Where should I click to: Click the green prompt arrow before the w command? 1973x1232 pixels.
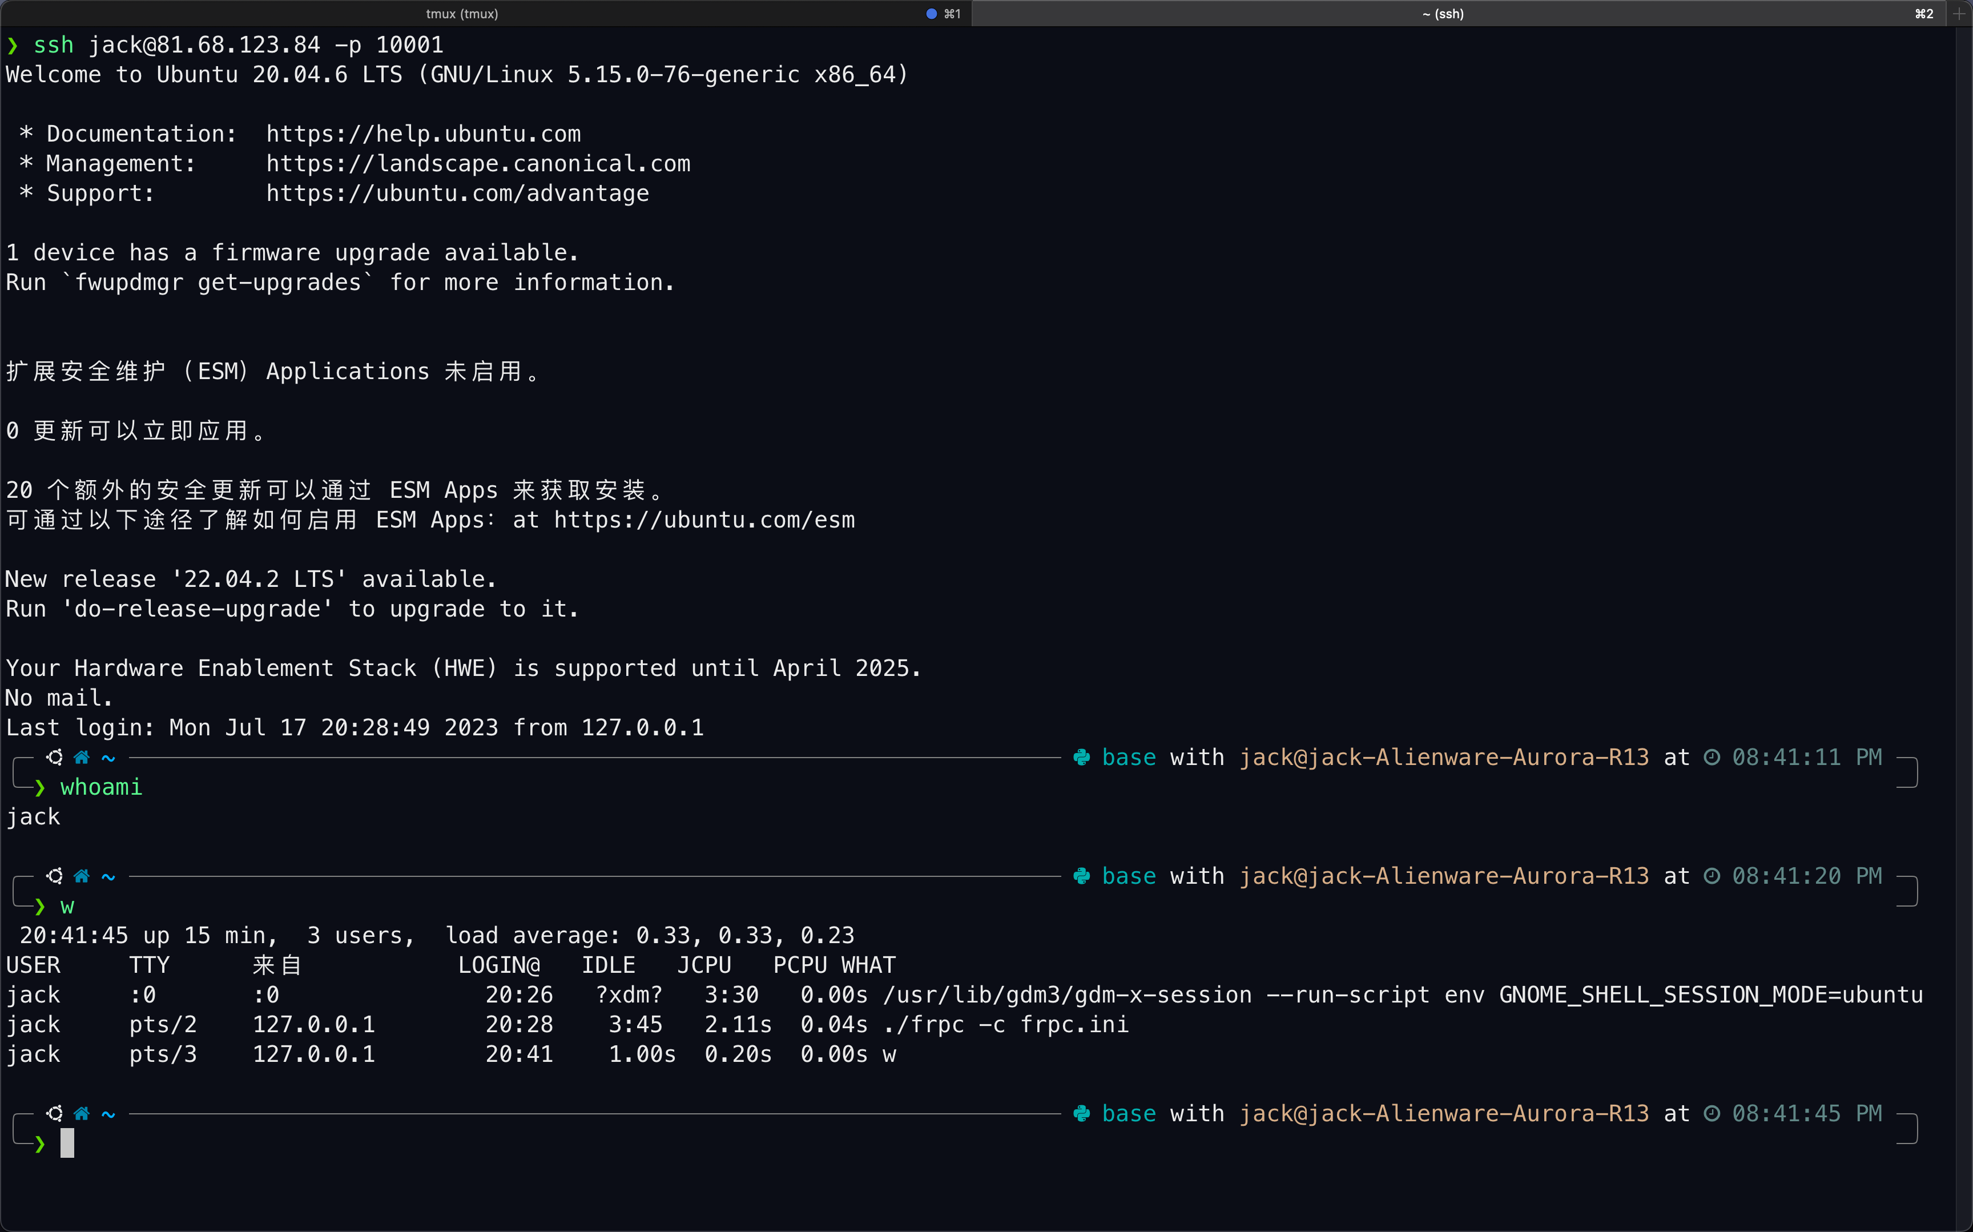(x=39, y=907)
